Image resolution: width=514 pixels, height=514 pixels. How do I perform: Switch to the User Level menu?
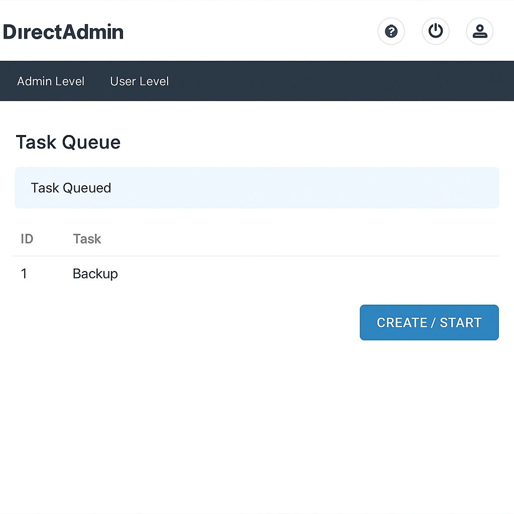(140, 81)
